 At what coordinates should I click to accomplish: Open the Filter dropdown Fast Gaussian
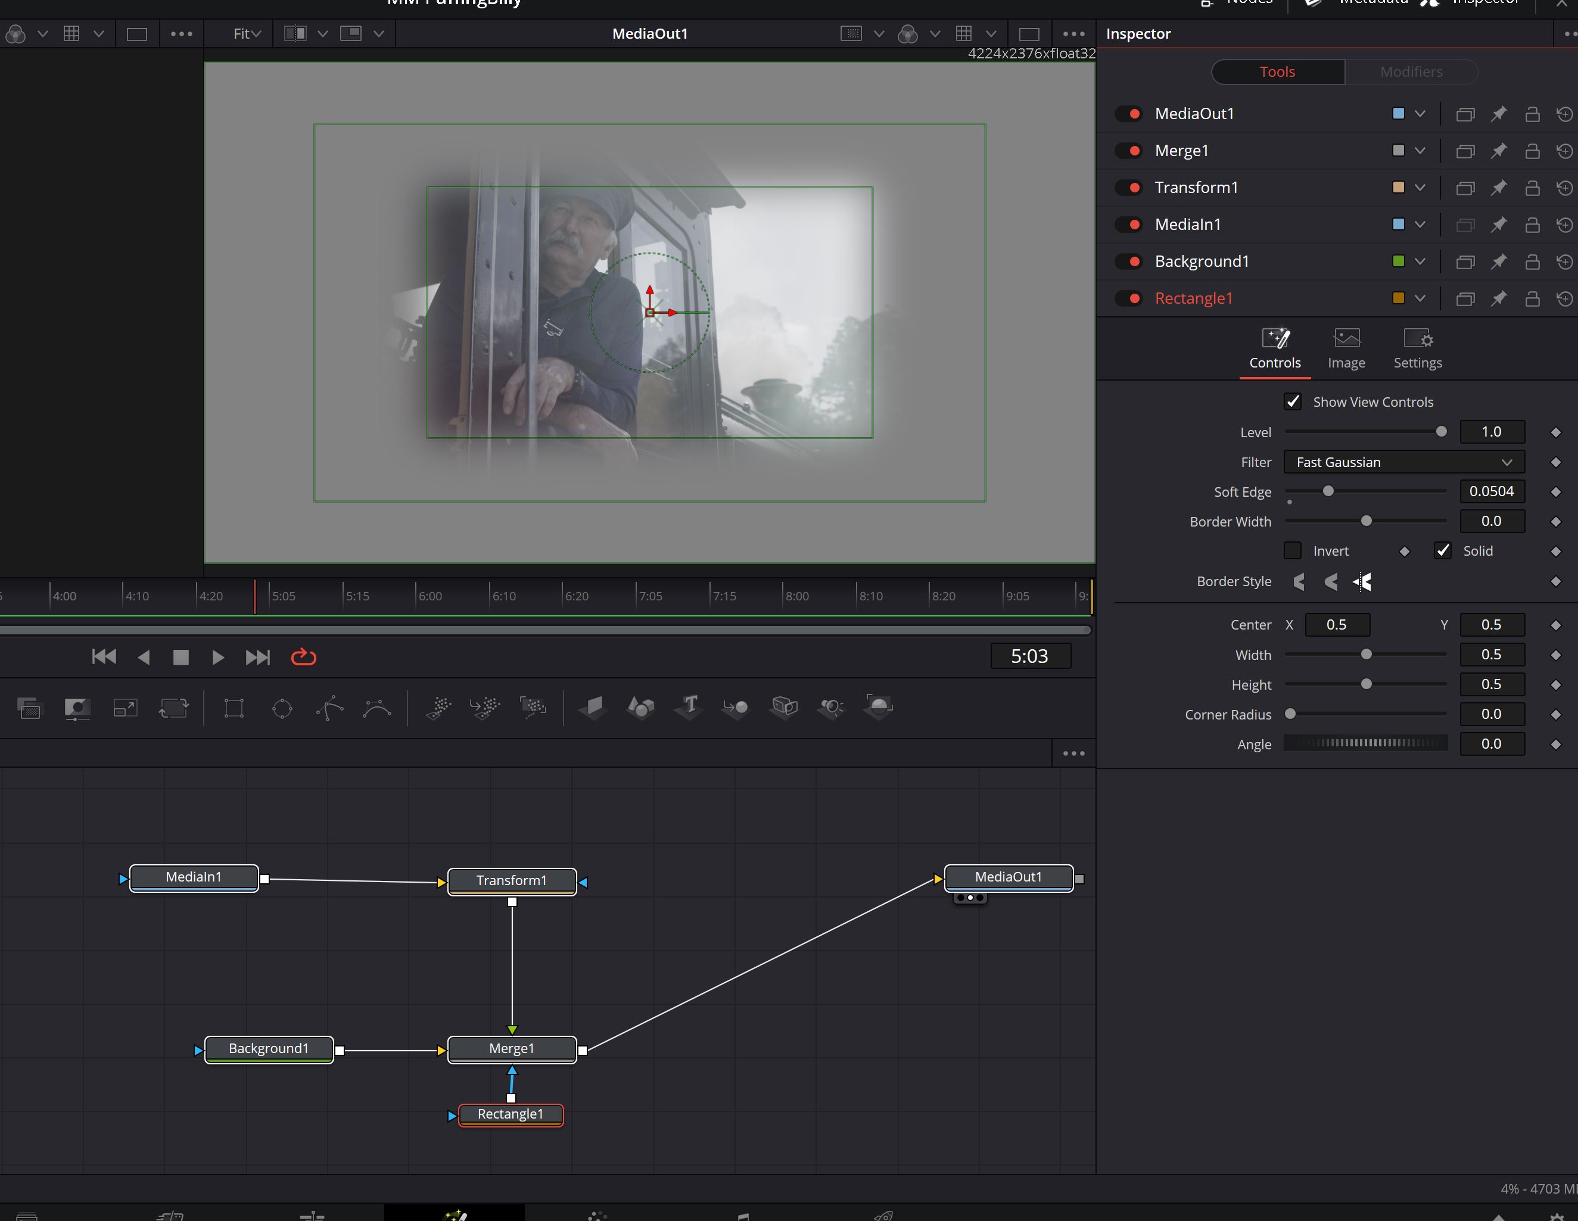1404,462
